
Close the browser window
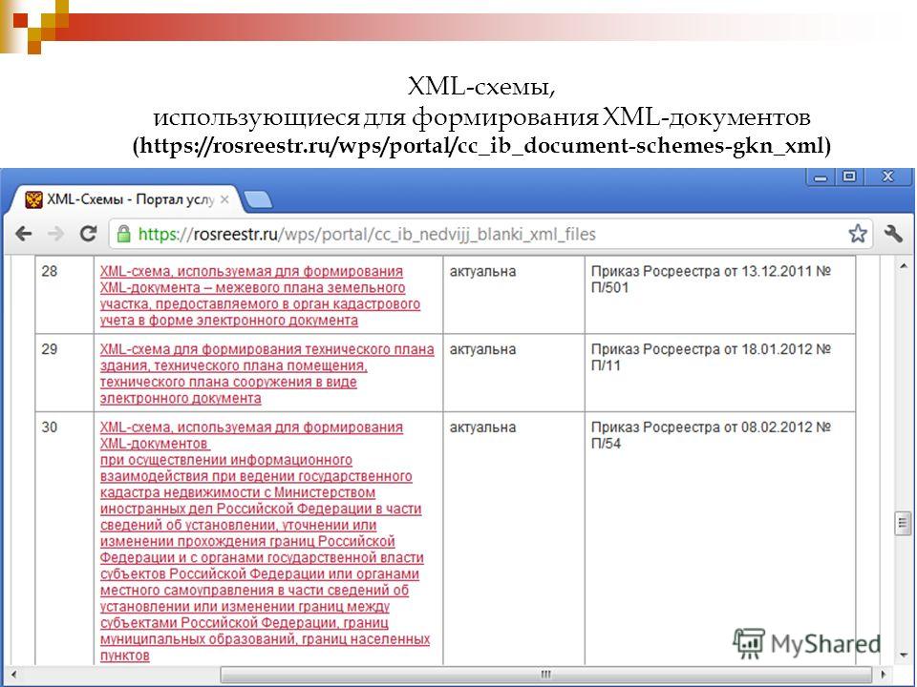(887, 177)
